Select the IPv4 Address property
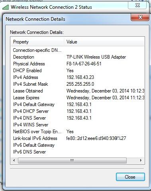This screenshot has height=191, width=151. tap(25, 77)
